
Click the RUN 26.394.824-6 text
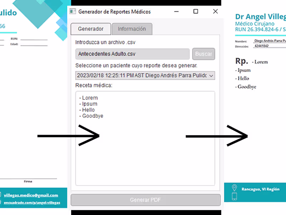click(257, 29)
